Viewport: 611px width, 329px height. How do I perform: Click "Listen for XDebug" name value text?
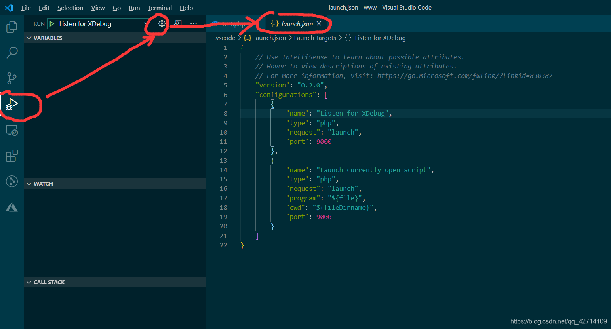tap(352, 114)
